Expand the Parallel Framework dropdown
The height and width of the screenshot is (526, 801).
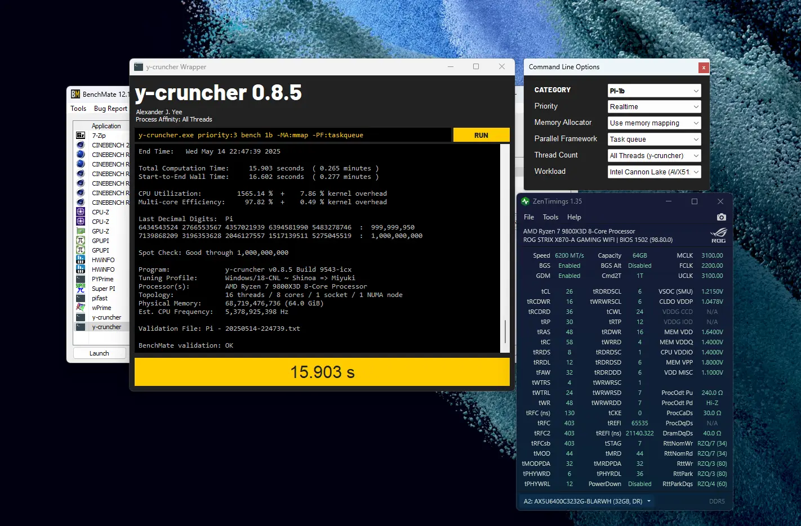[655, 140]
